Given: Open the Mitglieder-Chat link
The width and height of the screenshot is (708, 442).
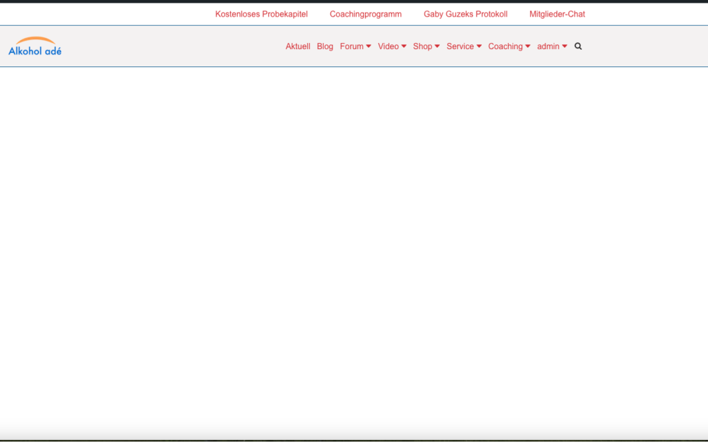Looking at the screenshot, I should pos(557,14).
